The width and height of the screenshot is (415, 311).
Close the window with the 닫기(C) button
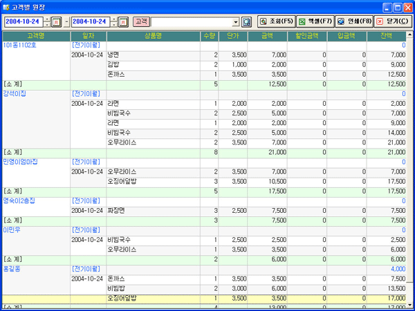[393, 21]
